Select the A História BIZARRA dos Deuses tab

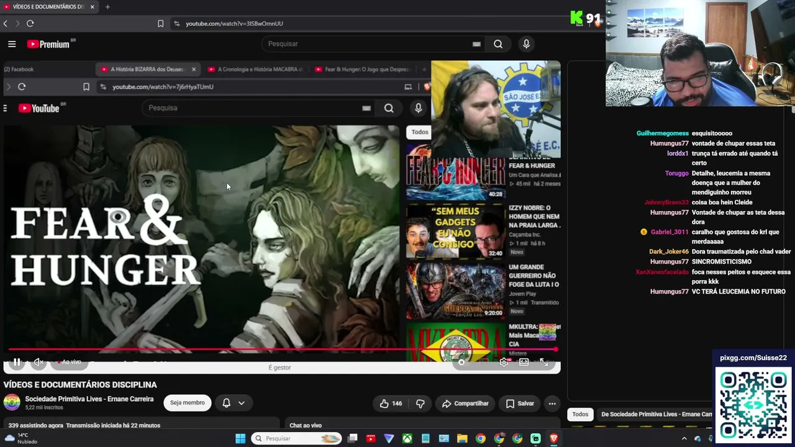147,70
